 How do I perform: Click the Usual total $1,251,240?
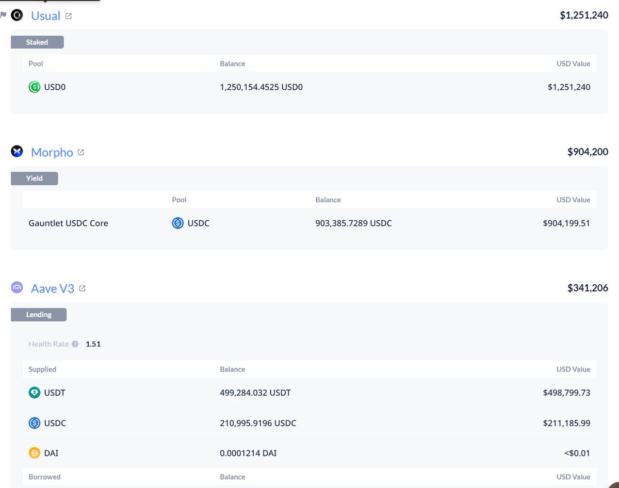(x=584, y=15)
